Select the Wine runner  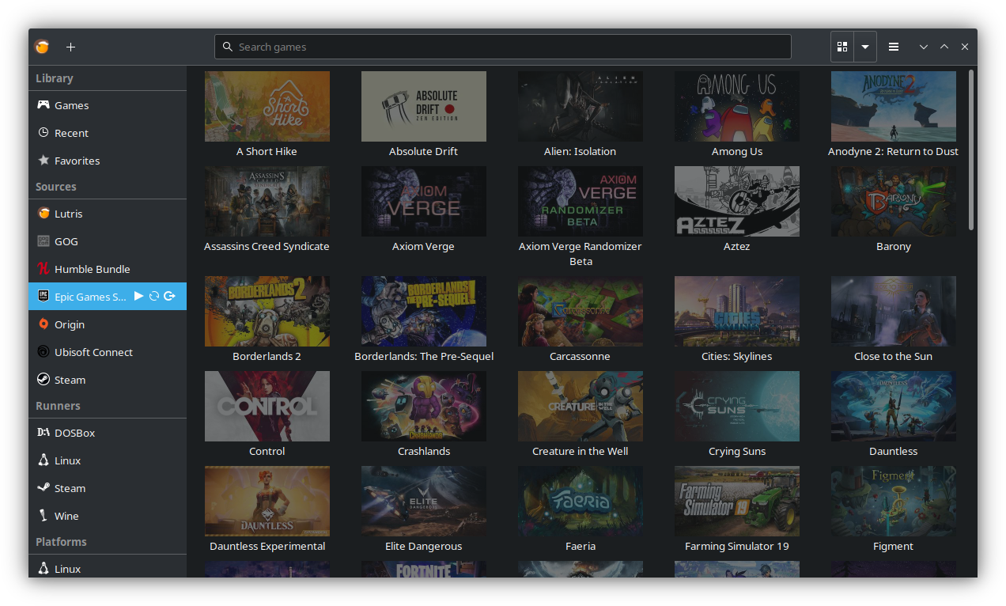pos(108,516)
